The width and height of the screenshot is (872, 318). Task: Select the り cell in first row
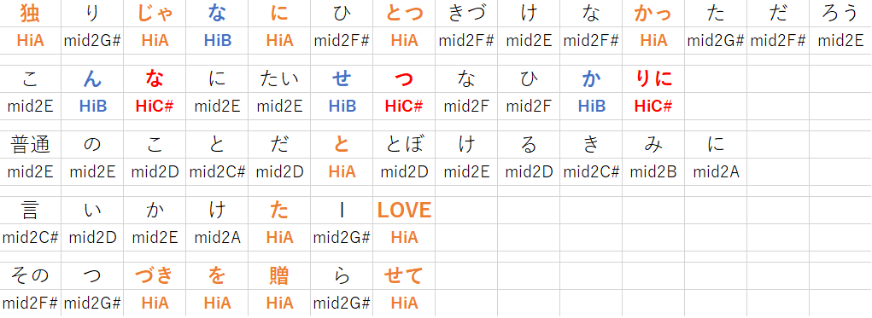pyautogui.click(x=92, y=14)
